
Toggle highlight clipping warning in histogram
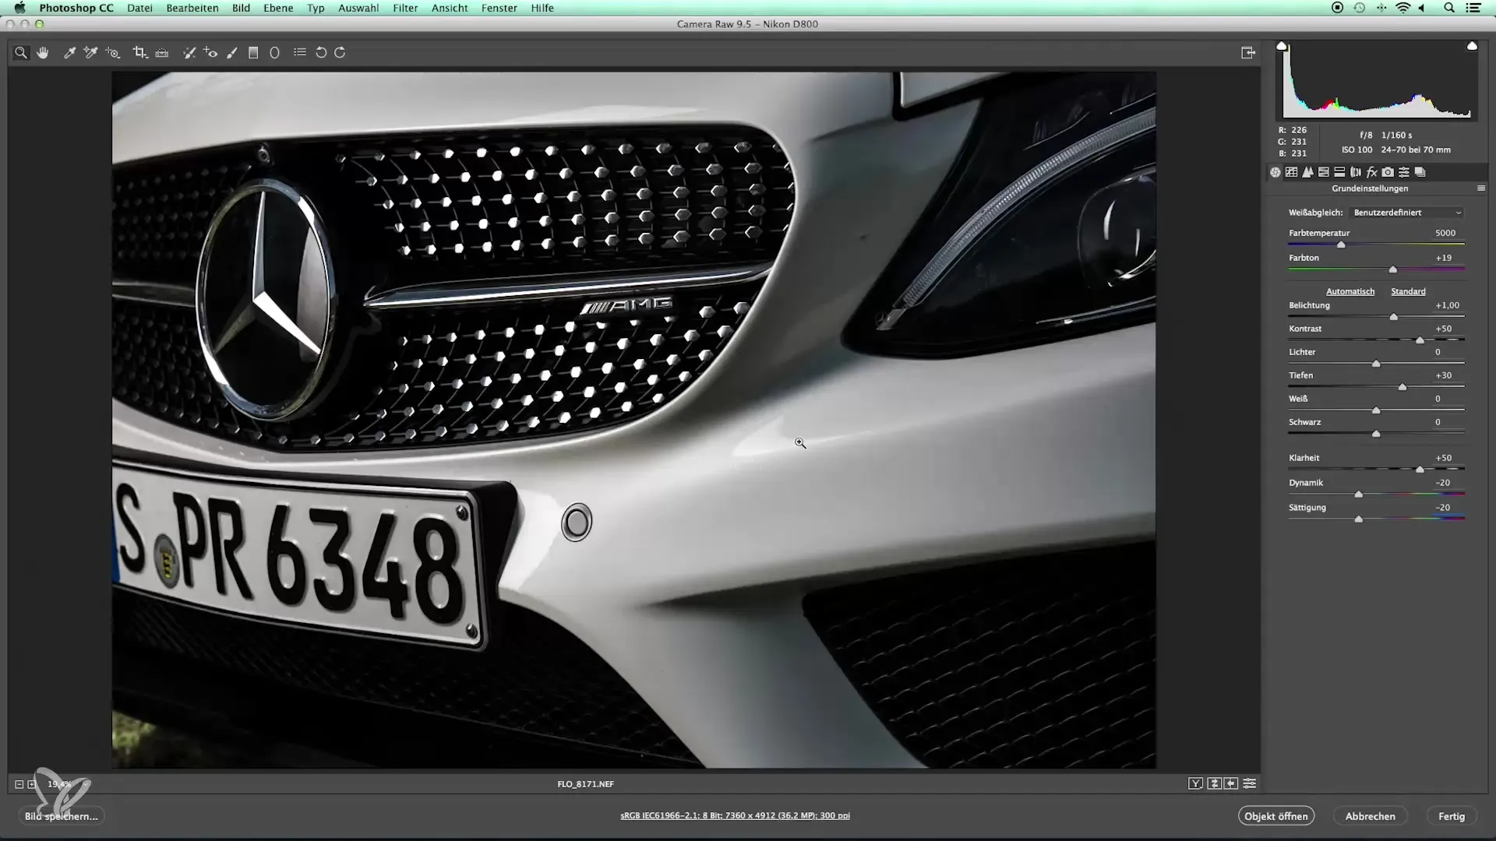tap(1472, 46)
